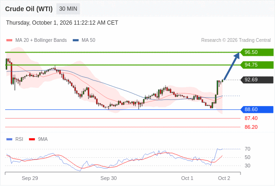
Task: Click the RSI 30 axis value
Action: click(x=247, y=166)
